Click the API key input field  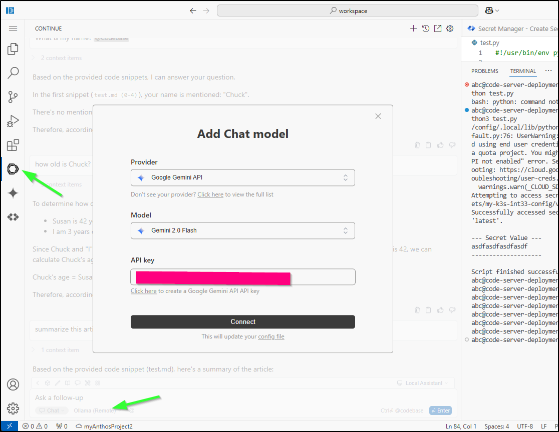click(x=243, y=277)
